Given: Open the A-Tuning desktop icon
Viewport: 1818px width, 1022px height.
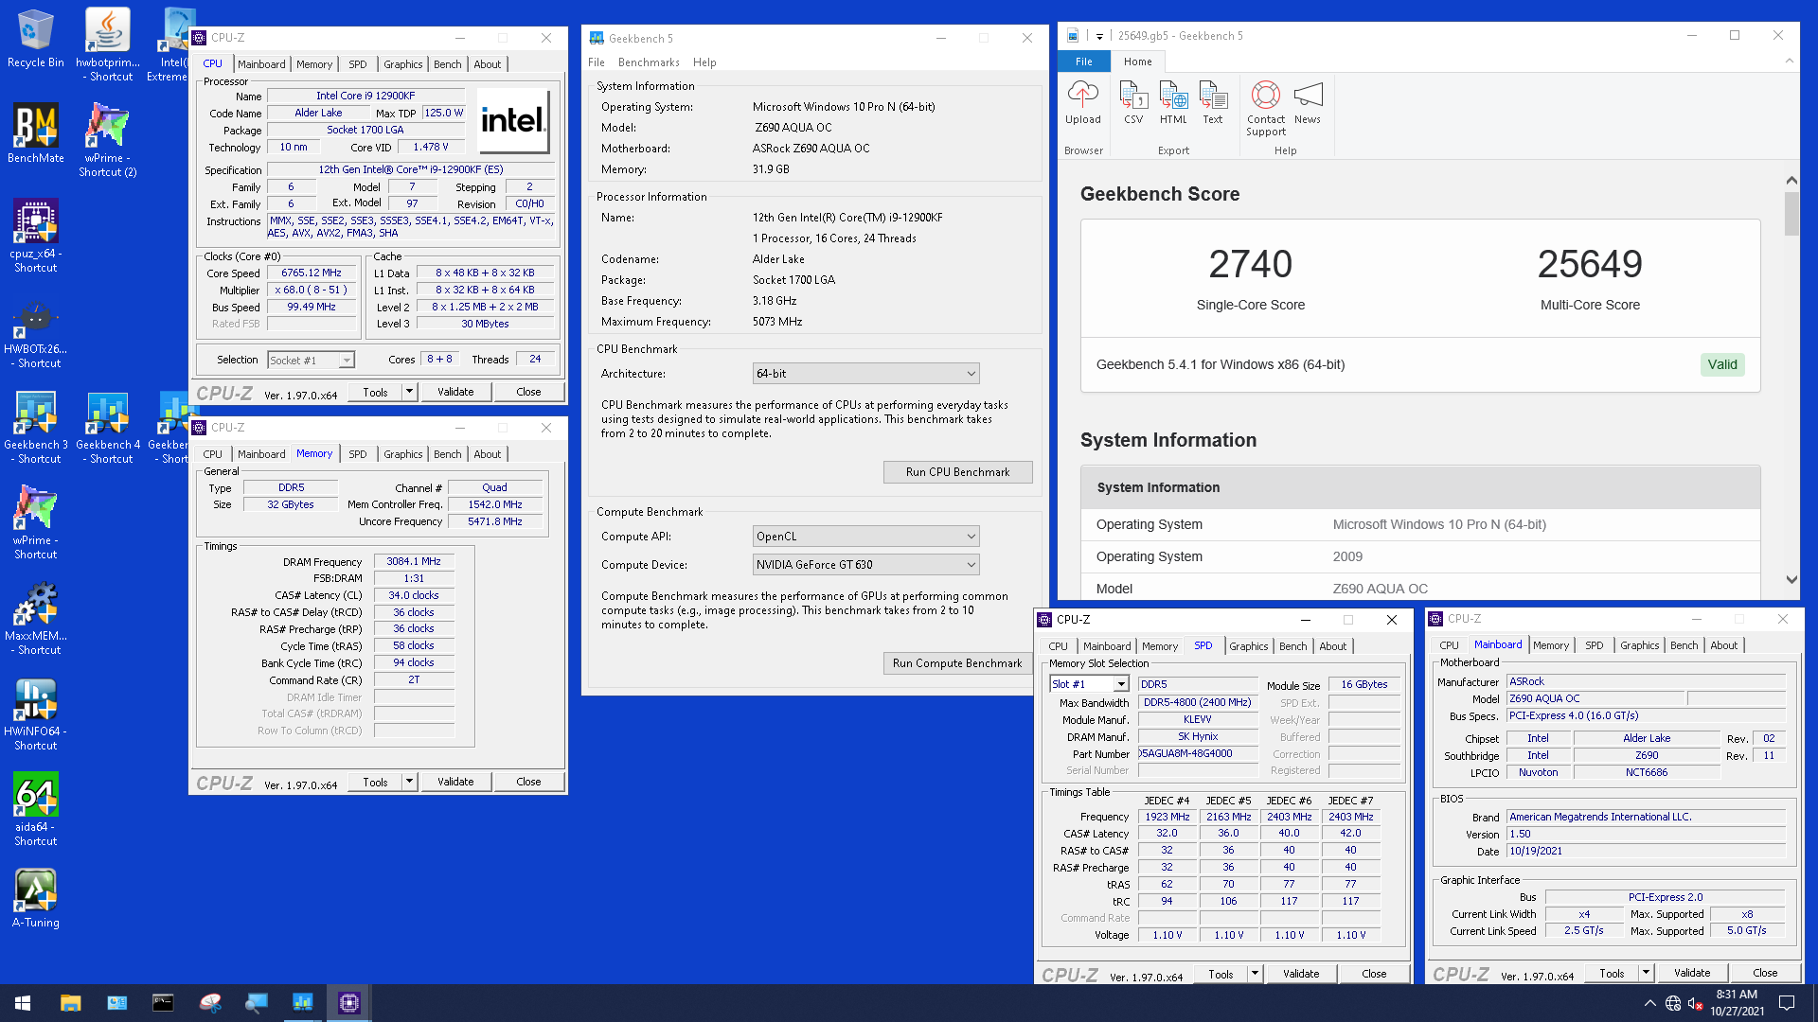Looking at the screenshot, I should [35, 898].
